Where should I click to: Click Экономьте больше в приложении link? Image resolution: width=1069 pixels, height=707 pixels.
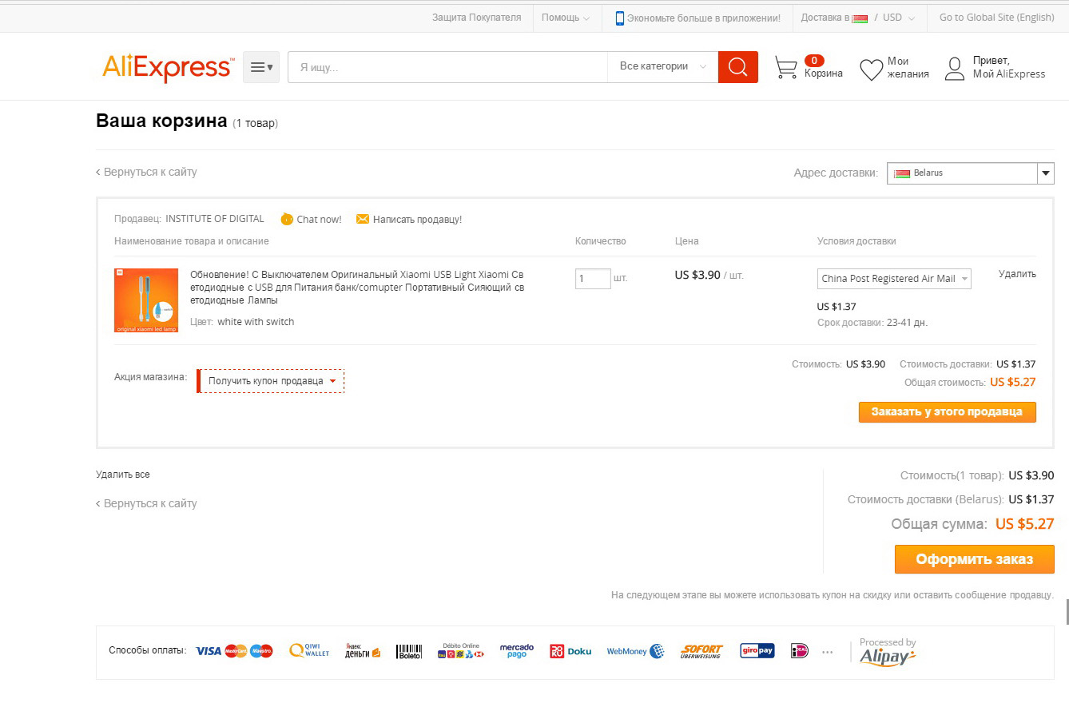point(704,18)
